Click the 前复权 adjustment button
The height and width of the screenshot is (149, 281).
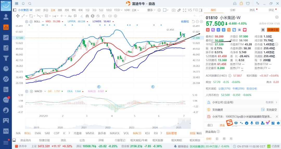[x=185, y=22]
